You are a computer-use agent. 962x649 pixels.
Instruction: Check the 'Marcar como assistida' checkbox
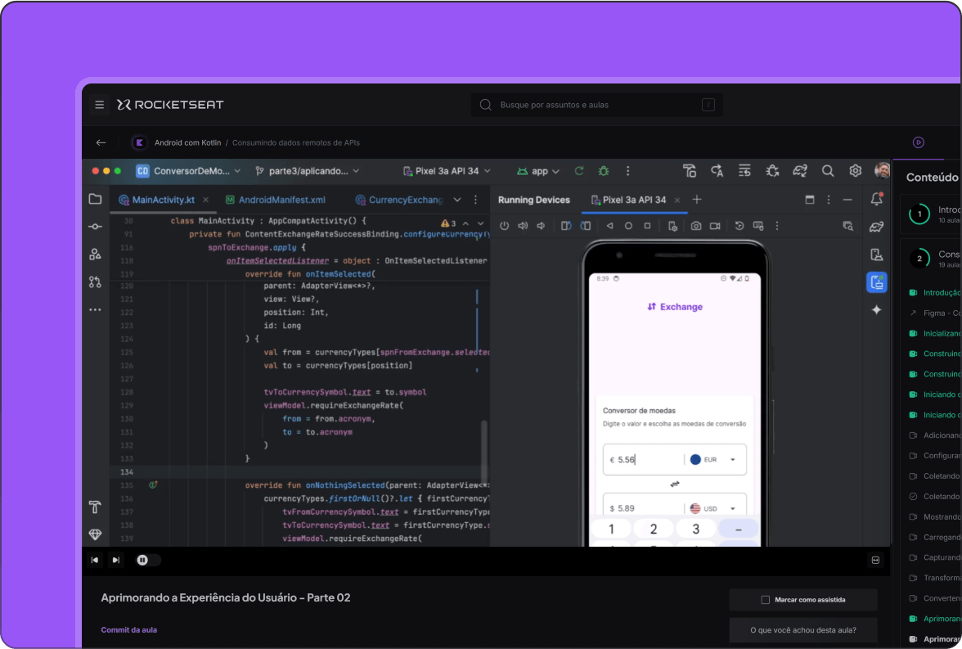click(766, 600)
